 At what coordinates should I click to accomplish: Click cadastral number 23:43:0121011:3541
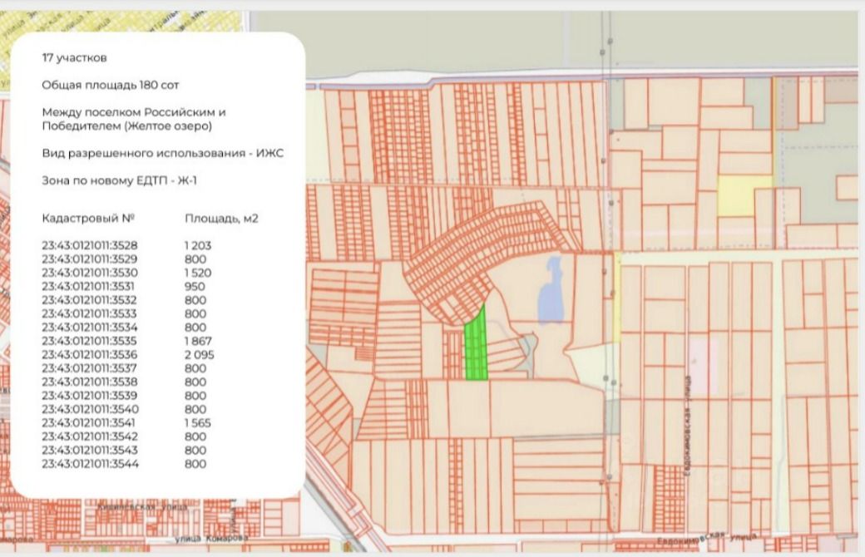point(89,423)
